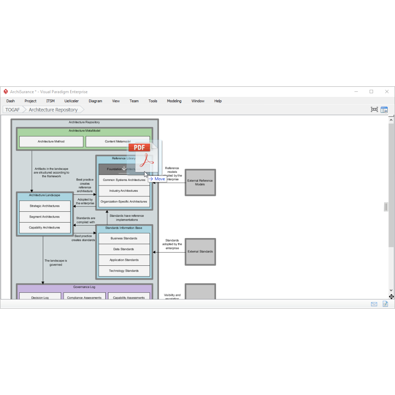Select the Content Metamodel box
Image resolution: width=395 pixels, height=395 pixels.
pyautogui.click(x=118, y=142)
